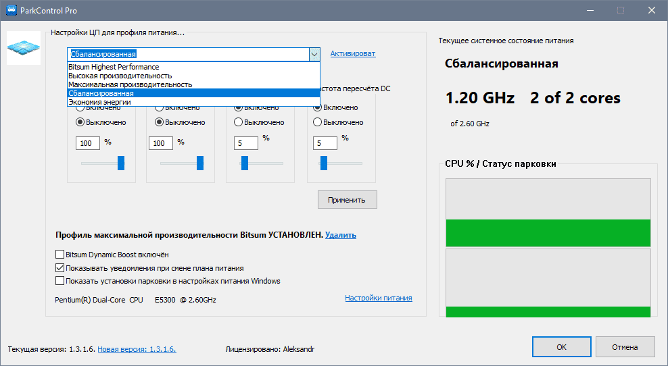Choose Экономия энергии power plan
The image size is (668, 366).
click(x=194, y=102)
